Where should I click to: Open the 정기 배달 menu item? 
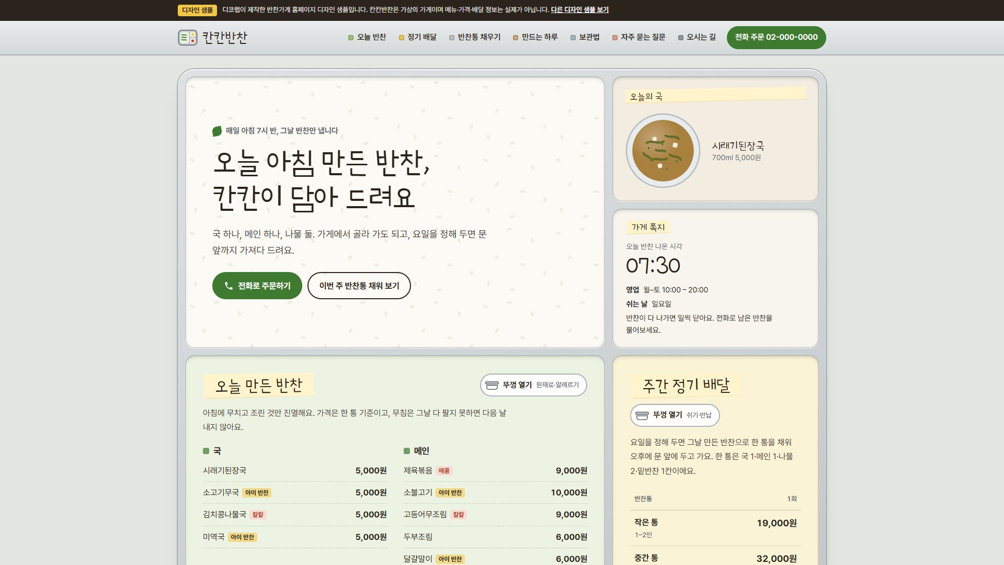[418, 37]
